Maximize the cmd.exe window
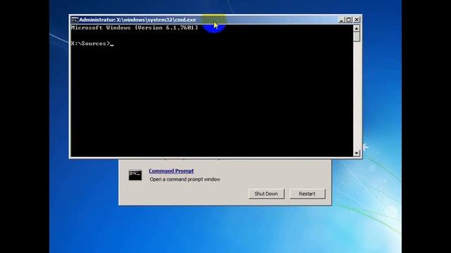The height and width of the screenshot is (253, 451). 349,20
